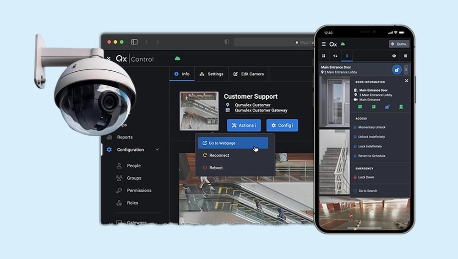Toggle the eye visibility icon on phone
Screen dimensions: 458x259
coord(394,56)
